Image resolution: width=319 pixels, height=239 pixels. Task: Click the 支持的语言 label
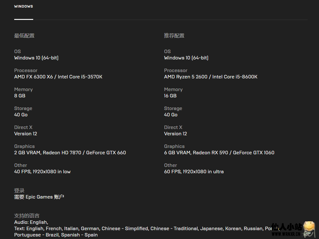27,216
